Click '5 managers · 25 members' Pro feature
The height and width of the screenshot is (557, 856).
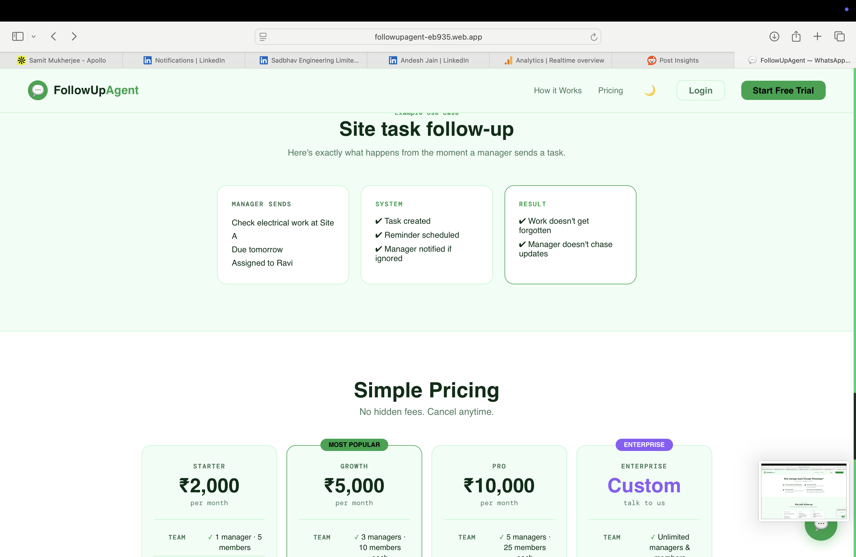(x=525, y=542)
